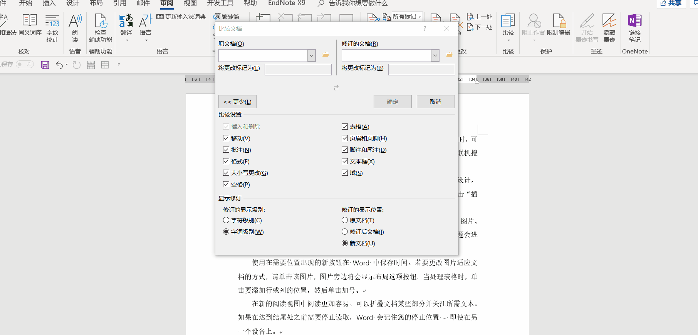698x335 pixels.
Task: Open the View (视图) tab
Action: pyautogui.click(x=190, y=3)
